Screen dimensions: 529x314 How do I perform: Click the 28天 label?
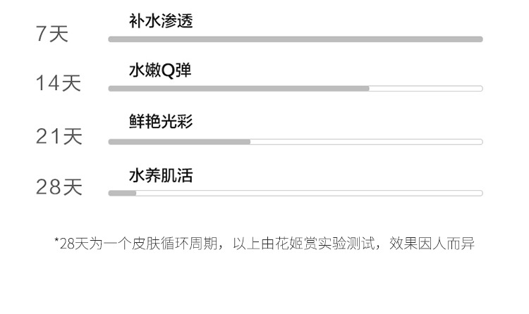(59, 187)
